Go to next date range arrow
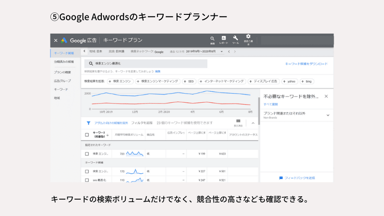The width and height of the screenshot is (384, 216). click(235, 51)
